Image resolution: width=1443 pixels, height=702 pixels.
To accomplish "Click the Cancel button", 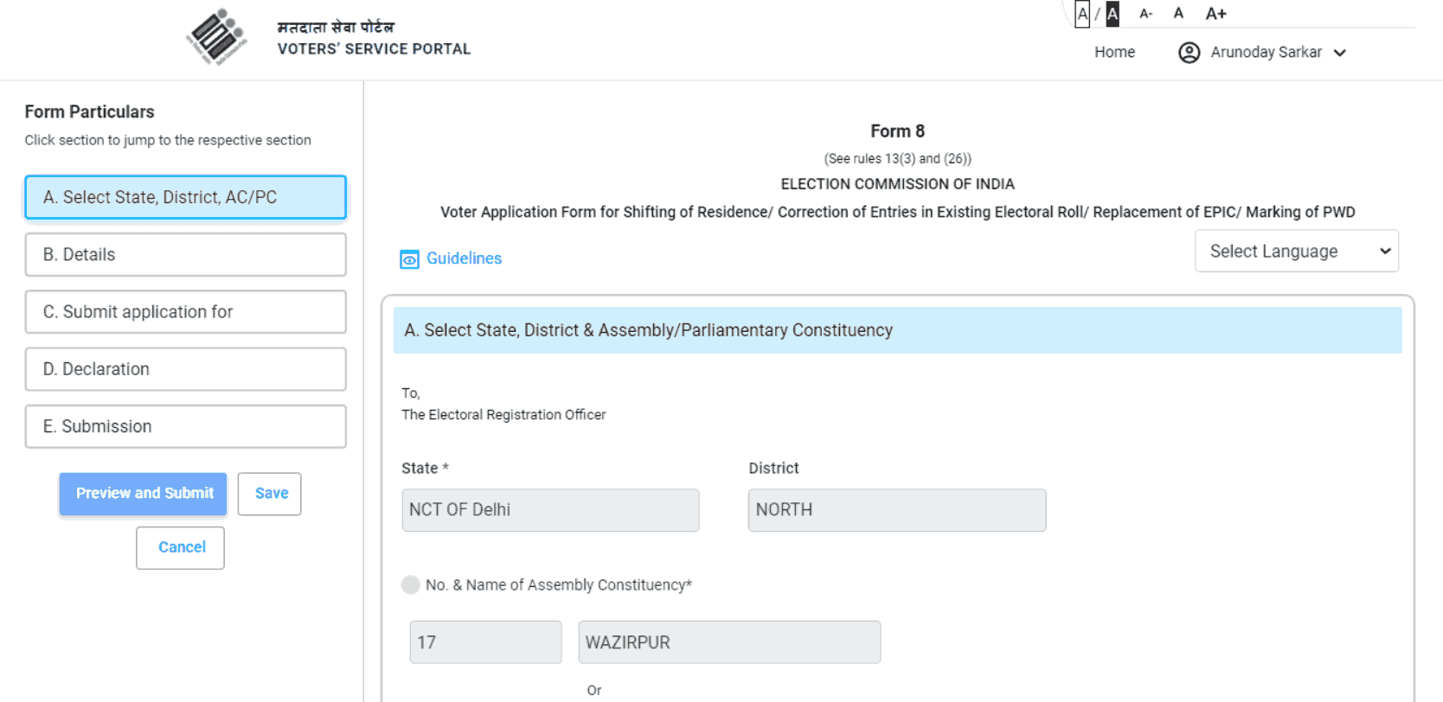I will [180, 547].
